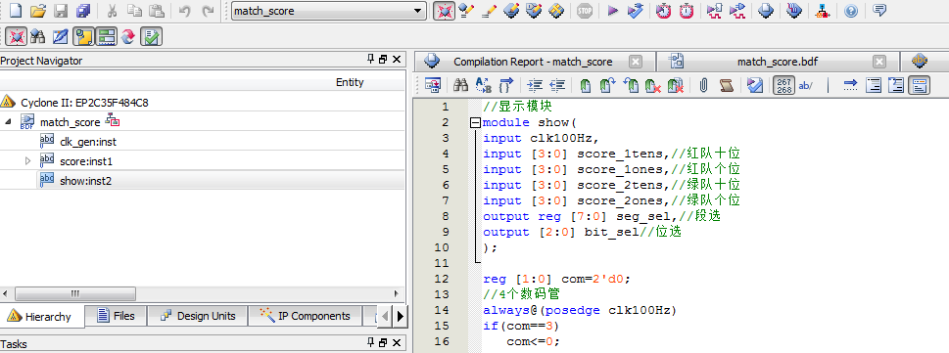Close the Project Navigator panel

point(397,60)
